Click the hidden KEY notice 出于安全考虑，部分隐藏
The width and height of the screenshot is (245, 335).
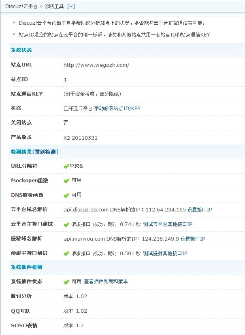[x=92, y=94]
